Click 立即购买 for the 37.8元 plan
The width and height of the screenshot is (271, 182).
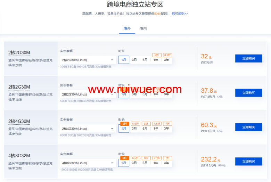pos(248,93)
